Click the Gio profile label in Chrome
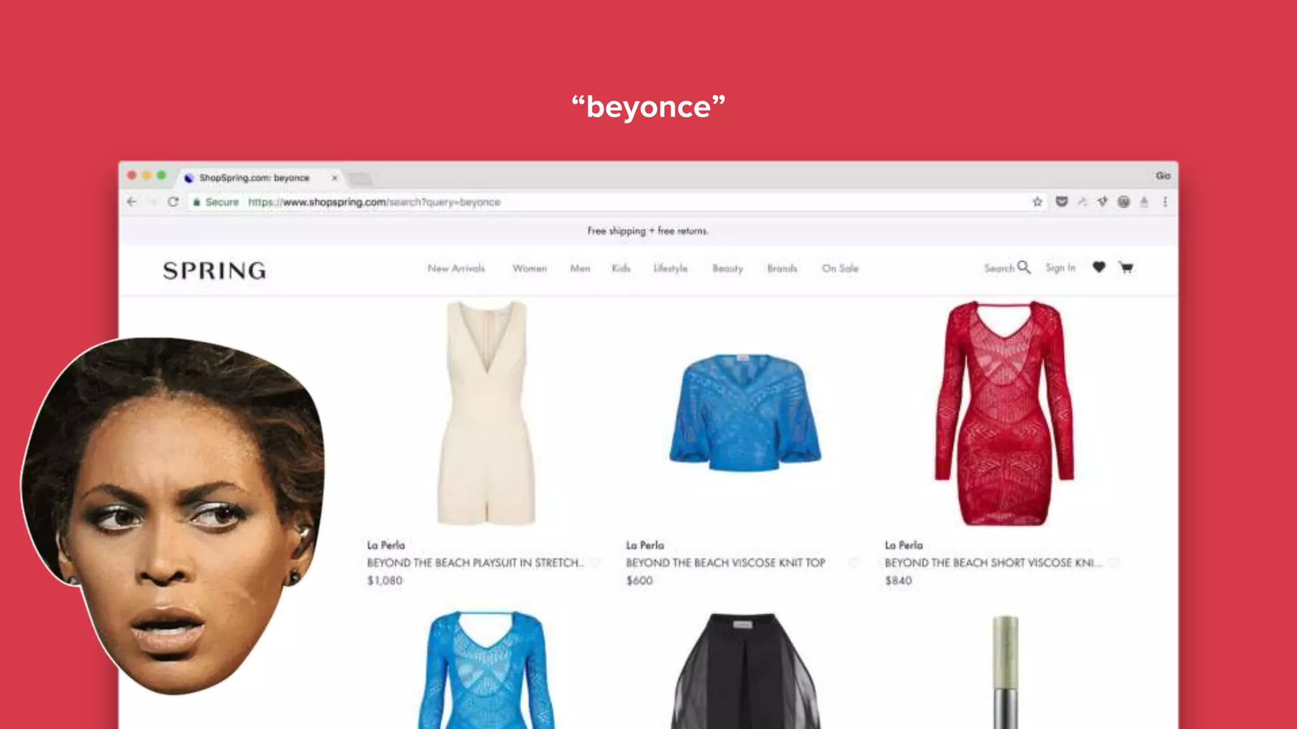Image resolution: width=1297 pixels, height=729 pixels. [1163, 176]
